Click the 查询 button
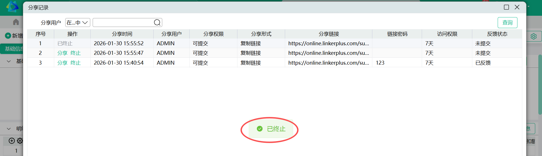This screenshot has width=542, height=156. click(507, 22)
